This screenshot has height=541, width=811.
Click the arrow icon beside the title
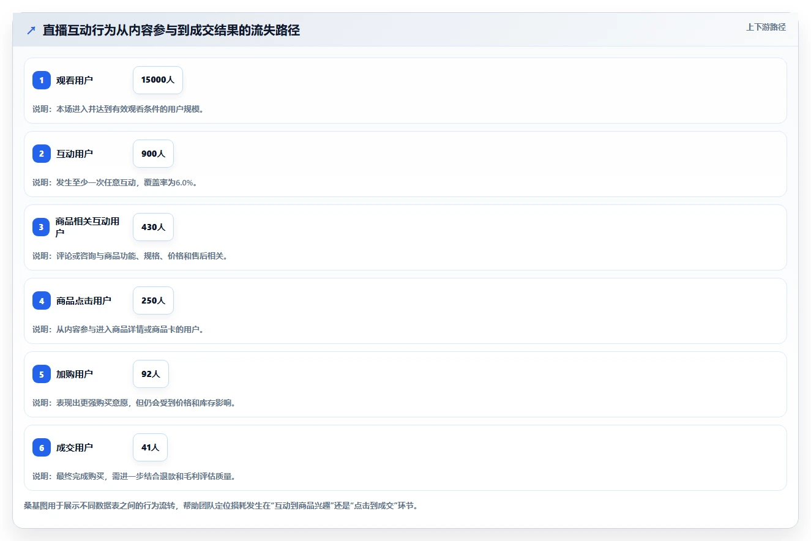tap(31, 30)
